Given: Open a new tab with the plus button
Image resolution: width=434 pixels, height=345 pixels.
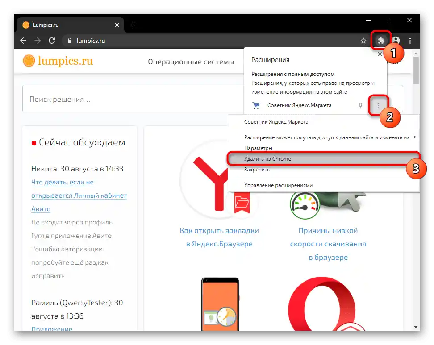Looking at the screenshot, I should pos(134,25).
